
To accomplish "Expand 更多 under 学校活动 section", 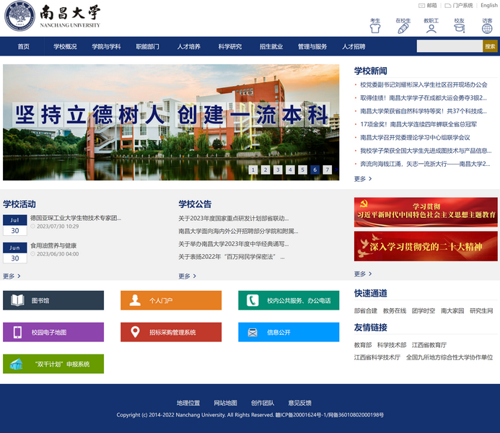I will click(x=12, y=276).
